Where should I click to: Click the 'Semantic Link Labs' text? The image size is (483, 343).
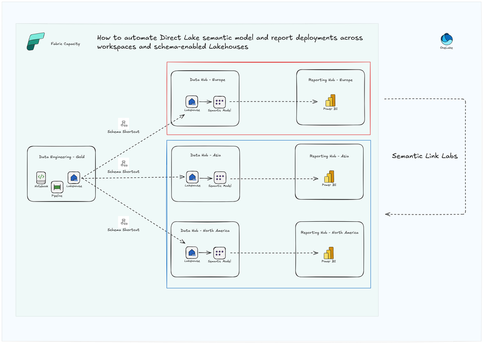tap(425, 156)
